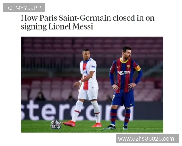Click the article's football match photo
Viewport: 182px width, 146px height.
pos(92,85)
